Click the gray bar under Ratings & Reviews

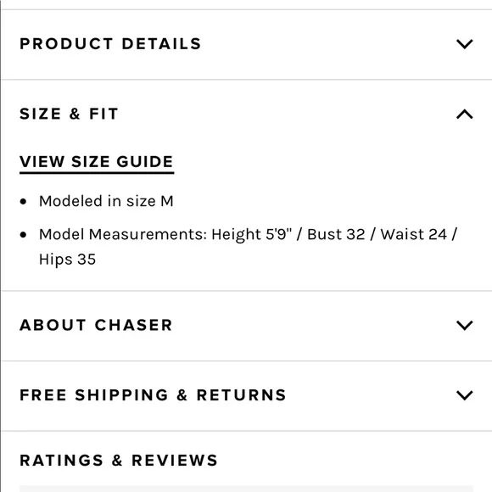tap(246, 489)
